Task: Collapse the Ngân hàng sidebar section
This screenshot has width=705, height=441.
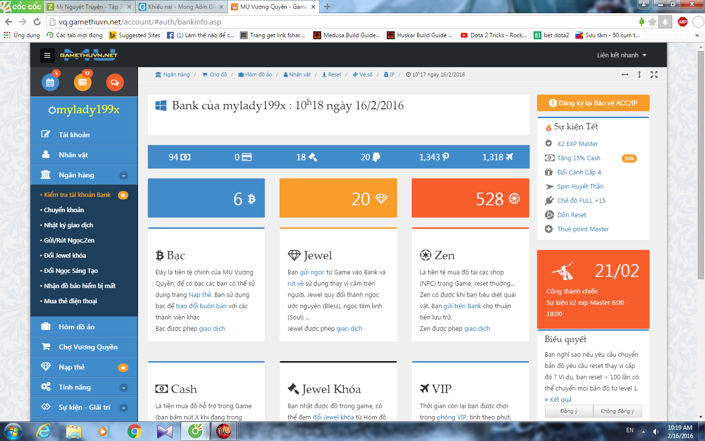Action: pos(124,175)
